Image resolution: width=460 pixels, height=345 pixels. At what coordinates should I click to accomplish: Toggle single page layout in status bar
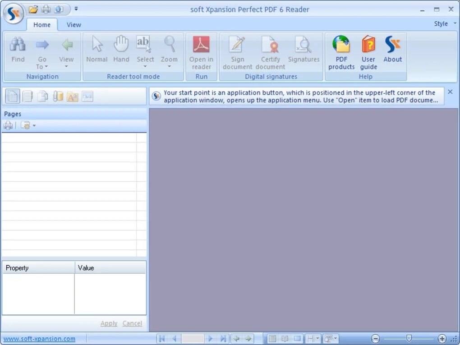[272, 339]
